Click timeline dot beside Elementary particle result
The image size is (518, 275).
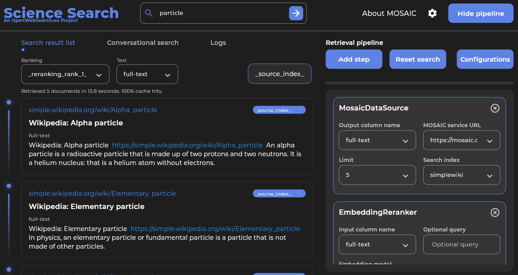[9, 186]
